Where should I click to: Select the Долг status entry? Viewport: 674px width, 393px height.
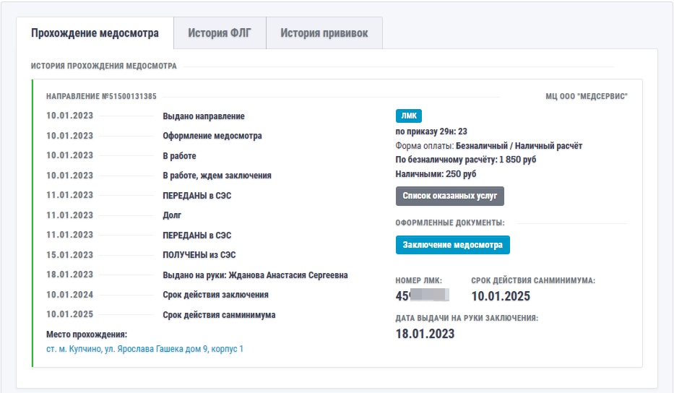tap(172, 215)
